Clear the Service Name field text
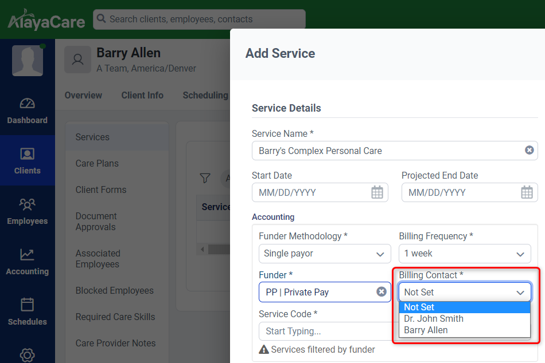 (529, 151)
